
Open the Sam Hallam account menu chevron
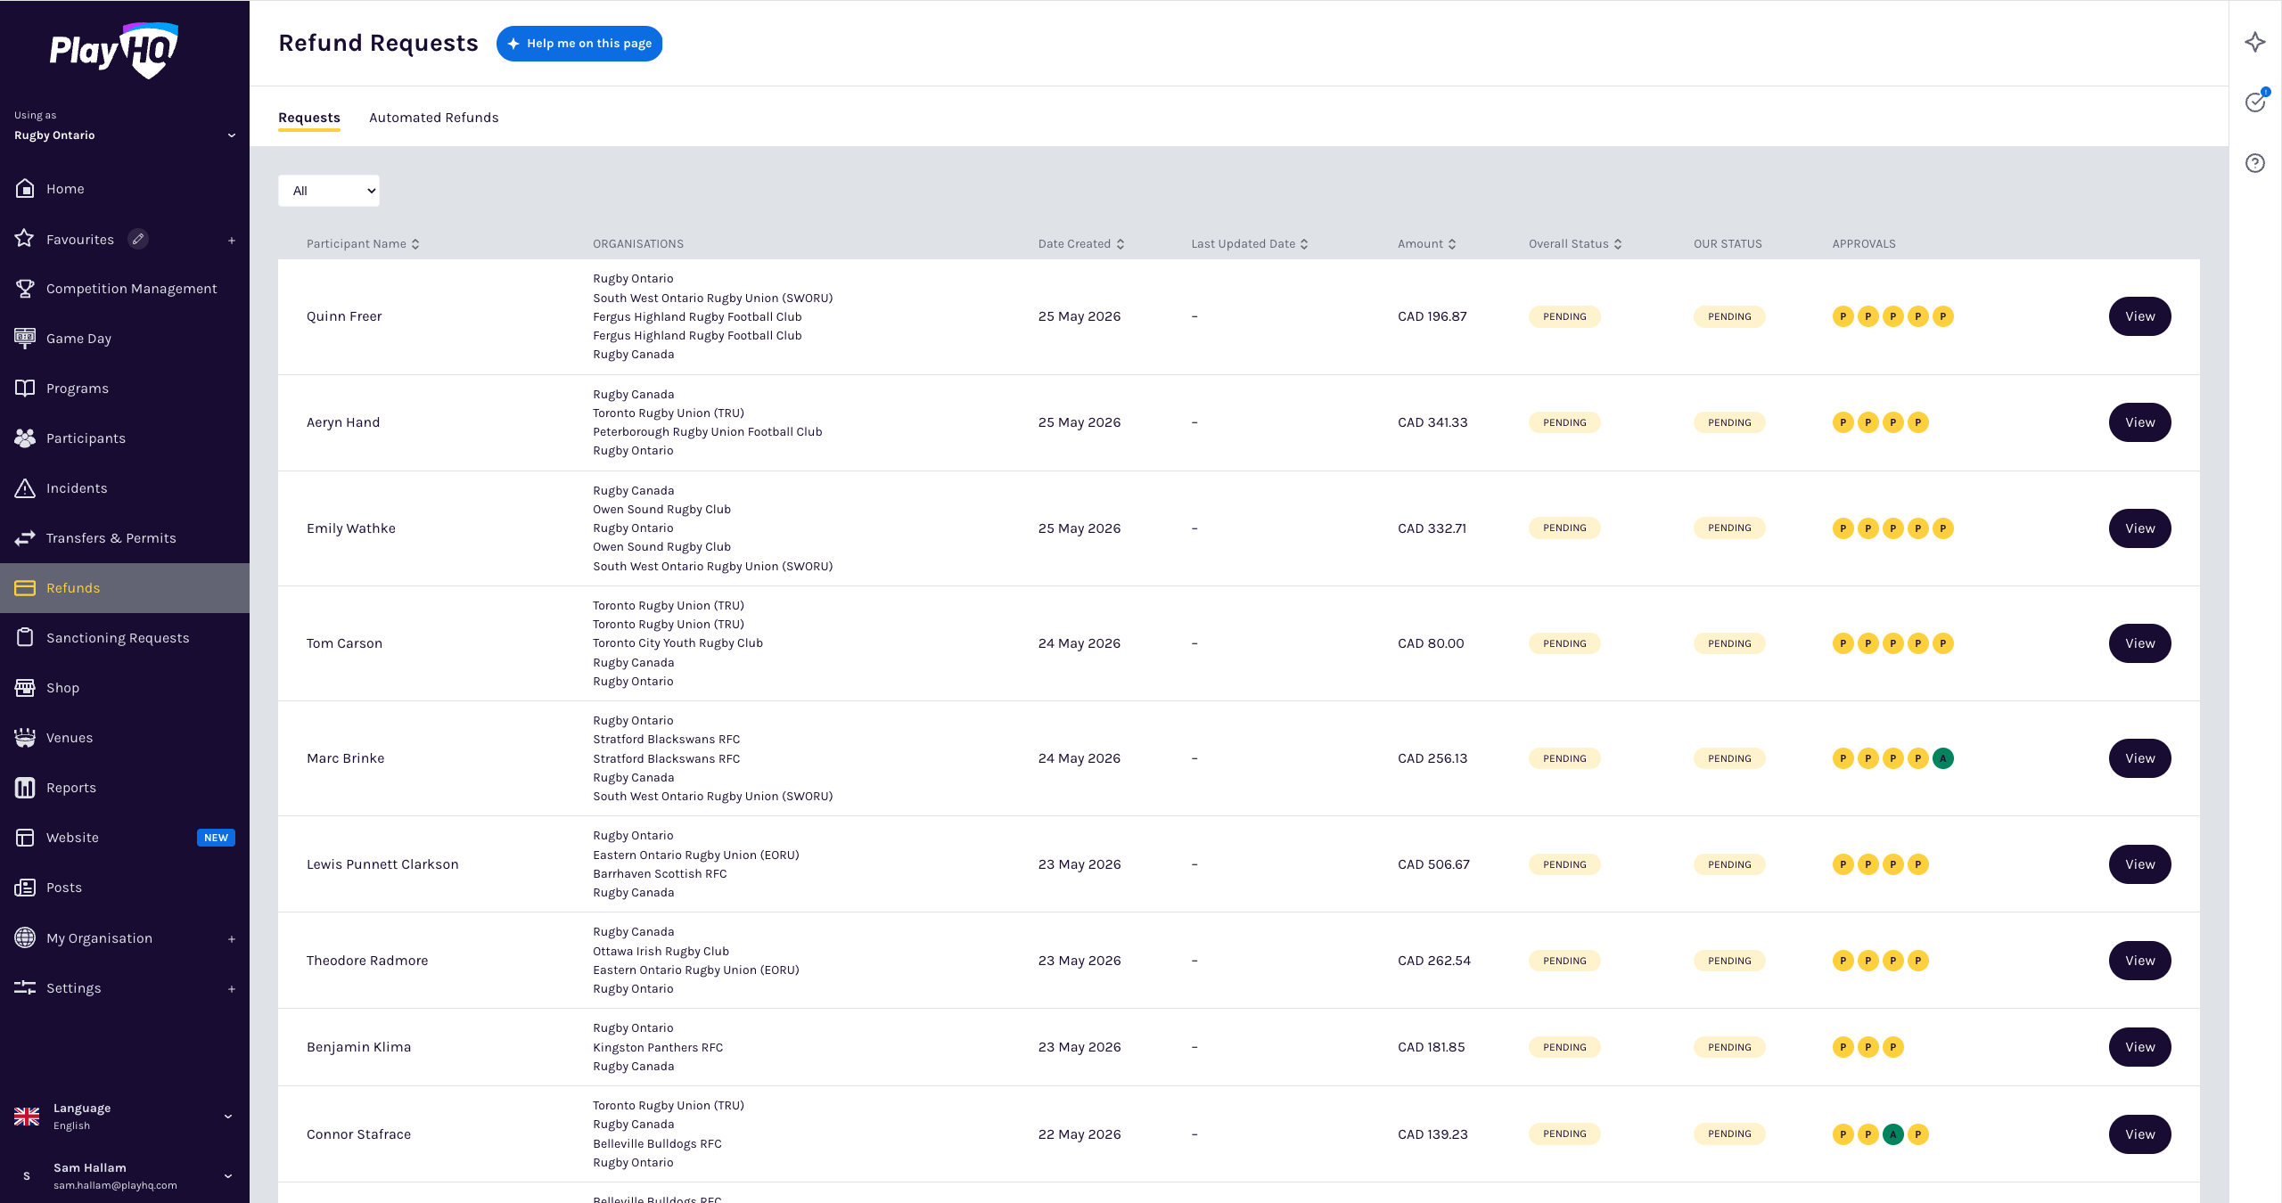228,1176
